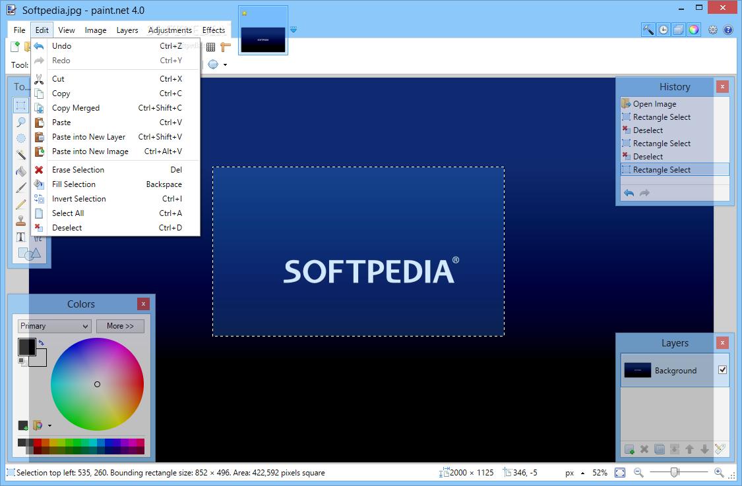Toggle the History window button
This screenshot has height=486, width=742.
664,30
